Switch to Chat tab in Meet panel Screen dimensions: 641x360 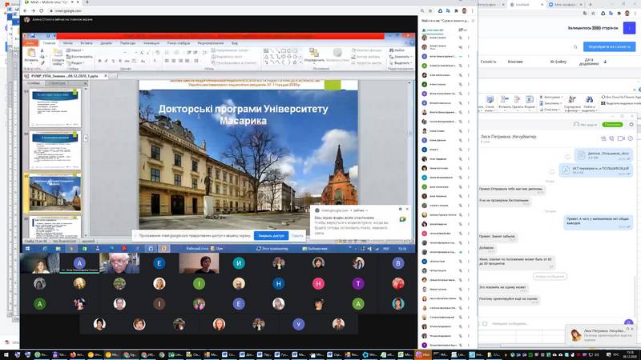(x=462, y=30)
